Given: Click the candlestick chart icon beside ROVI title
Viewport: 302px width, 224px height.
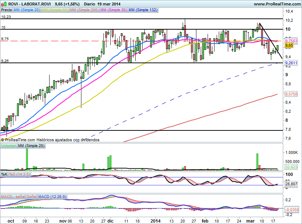Looking at the screenshot, I should (3, 4).
